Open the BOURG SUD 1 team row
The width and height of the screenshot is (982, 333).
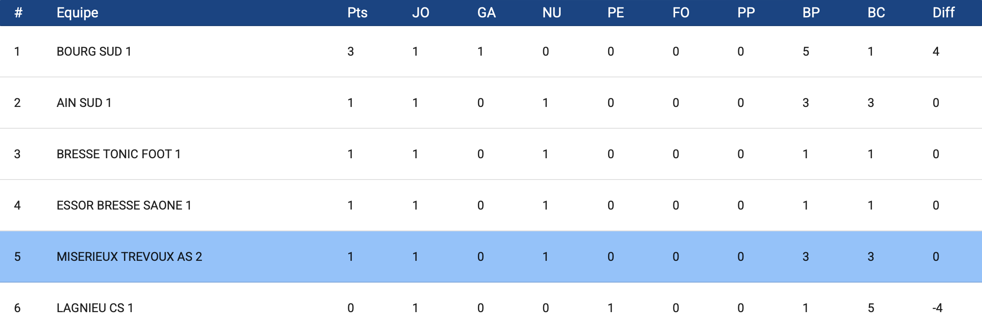click(x=94, y=51)
